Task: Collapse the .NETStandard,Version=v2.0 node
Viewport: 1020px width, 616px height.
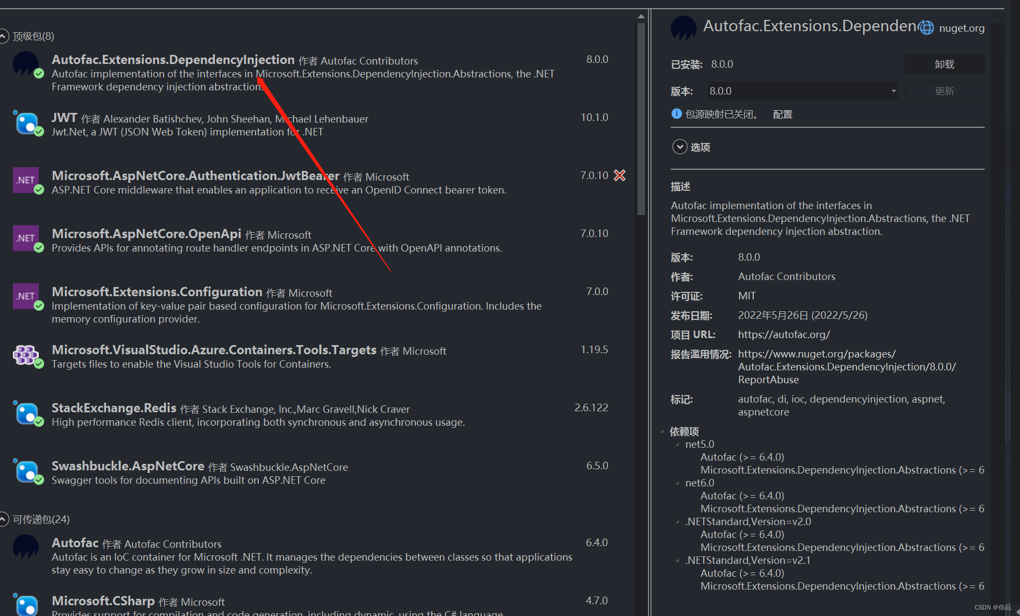Action: click(x=677, y=521)
